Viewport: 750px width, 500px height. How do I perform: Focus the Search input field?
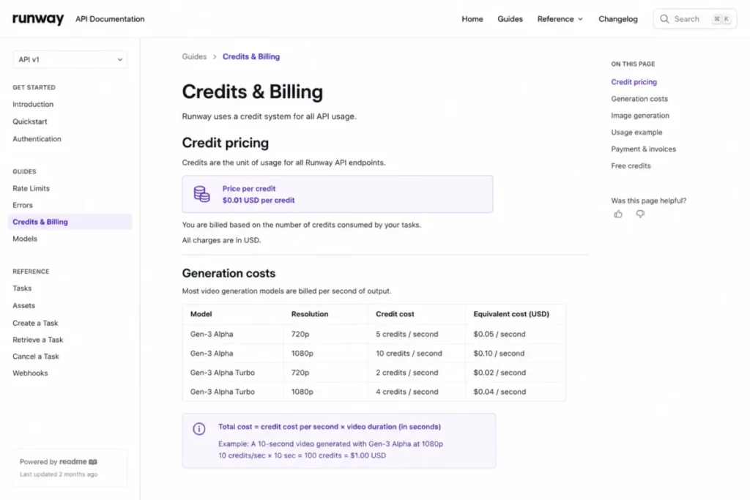(x=694, y=19)
